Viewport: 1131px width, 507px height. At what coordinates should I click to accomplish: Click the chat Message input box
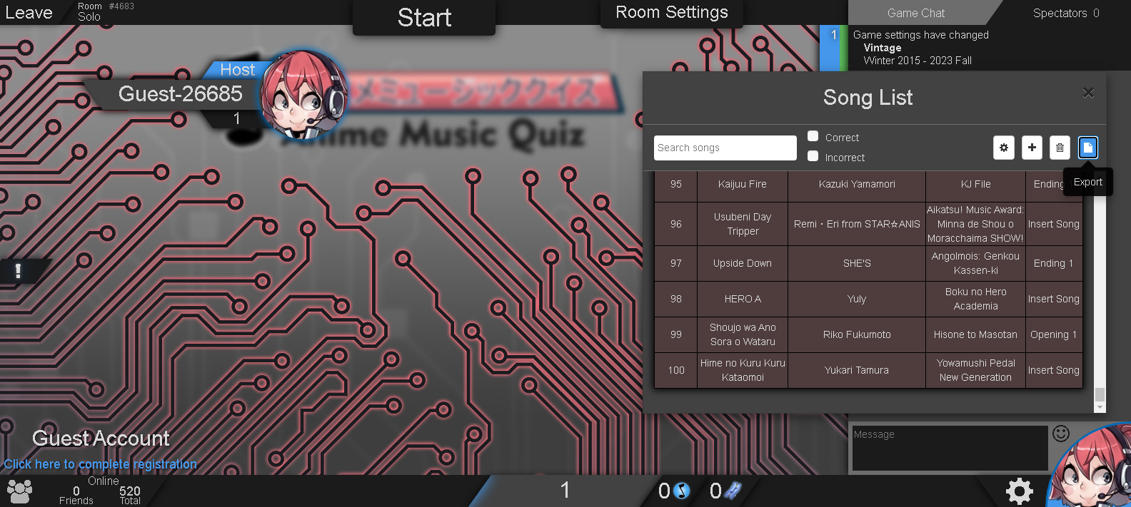coord(950,448)
